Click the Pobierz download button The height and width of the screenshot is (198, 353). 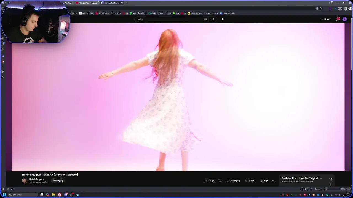pyautogui.click(x=250, y=181)
